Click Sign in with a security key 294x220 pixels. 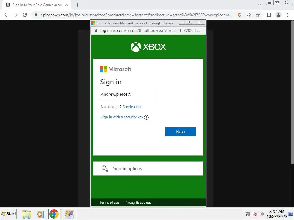tap(122, 117)
